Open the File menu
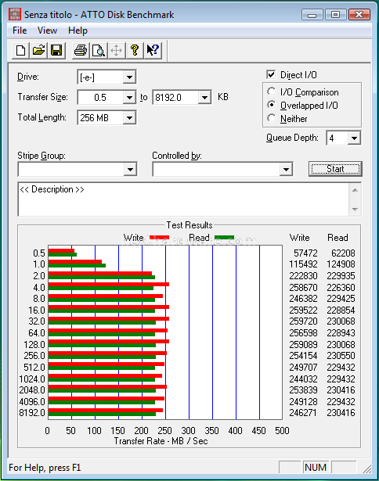Viewport: 379px width, 481px height. pyautogui.click(x=20, y=31)
